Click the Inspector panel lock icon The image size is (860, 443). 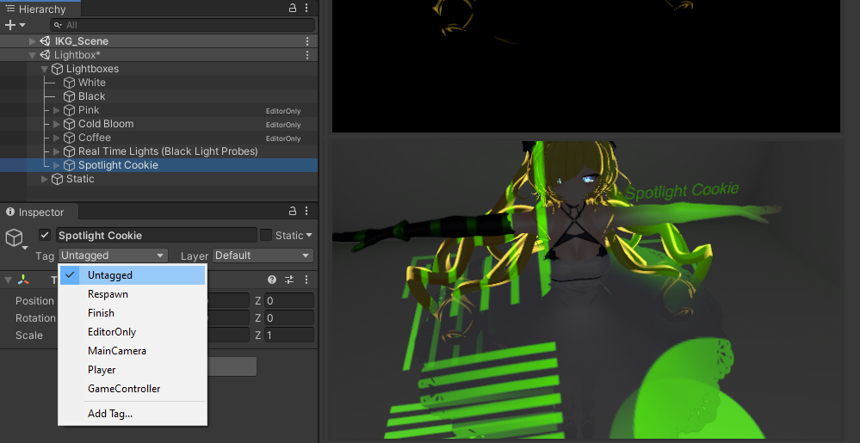293,211
